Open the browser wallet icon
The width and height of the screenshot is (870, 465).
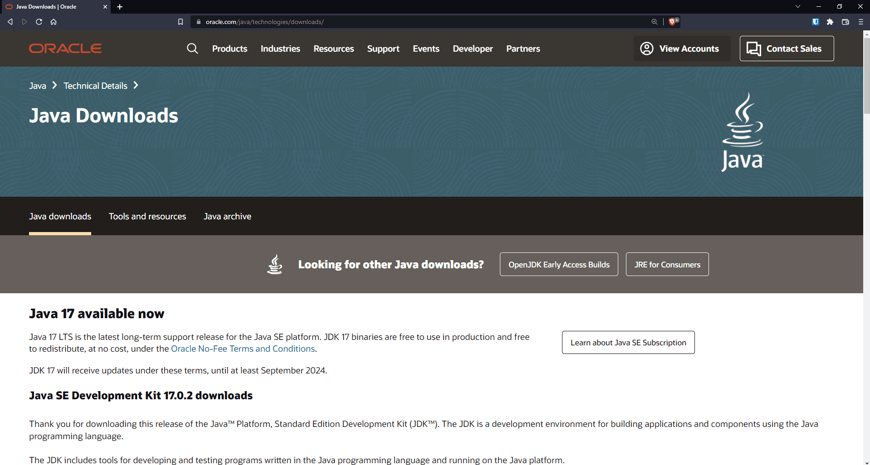846,22
